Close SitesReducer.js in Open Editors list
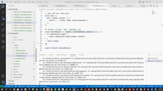This screenshot has width=163, height=91. [10, 22]
